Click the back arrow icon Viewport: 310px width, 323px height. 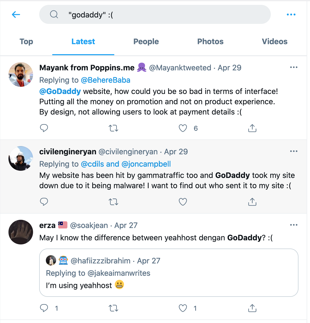click(x=16, y=15)
